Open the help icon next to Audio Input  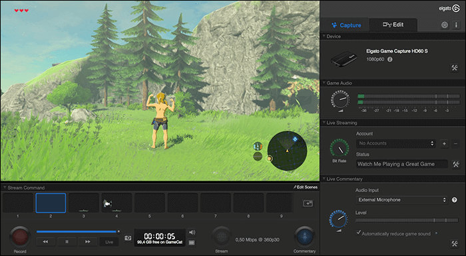click(x=455, y=200)
